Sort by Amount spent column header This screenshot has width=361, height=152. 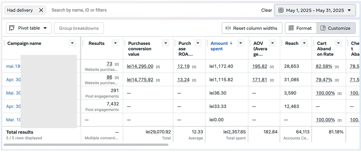click(x=219, y=46)
